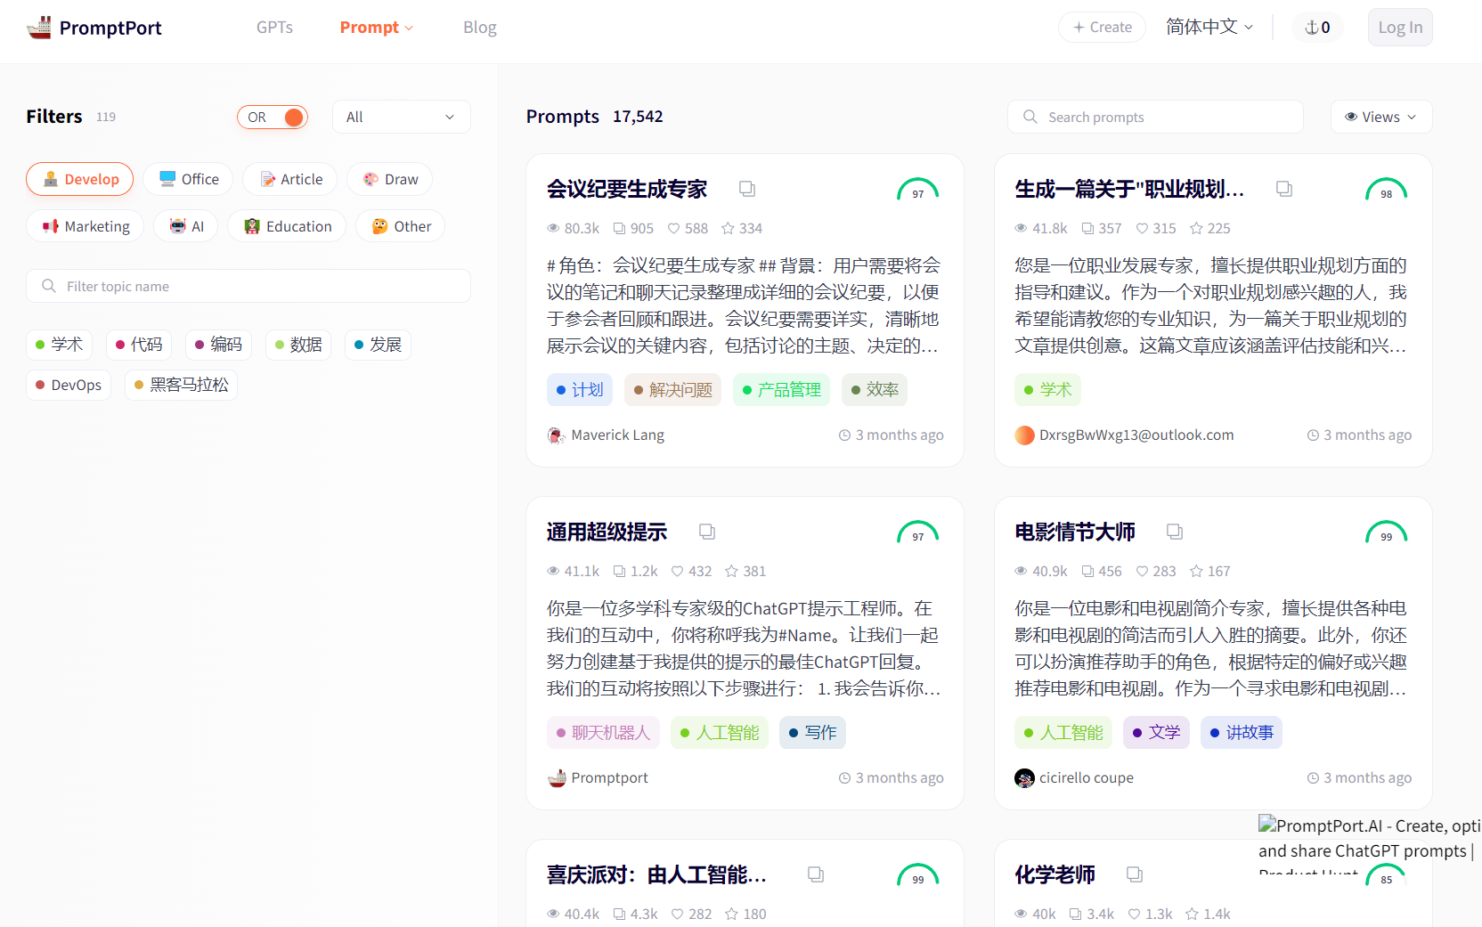Image resolution: width=1482 pixels, height=927 pixels.
Task: Select the AI robot filter icon
Action: 175,225
